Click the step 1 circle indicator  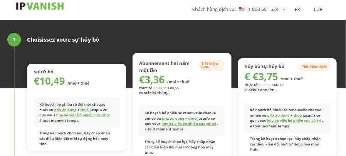[14, 40]
